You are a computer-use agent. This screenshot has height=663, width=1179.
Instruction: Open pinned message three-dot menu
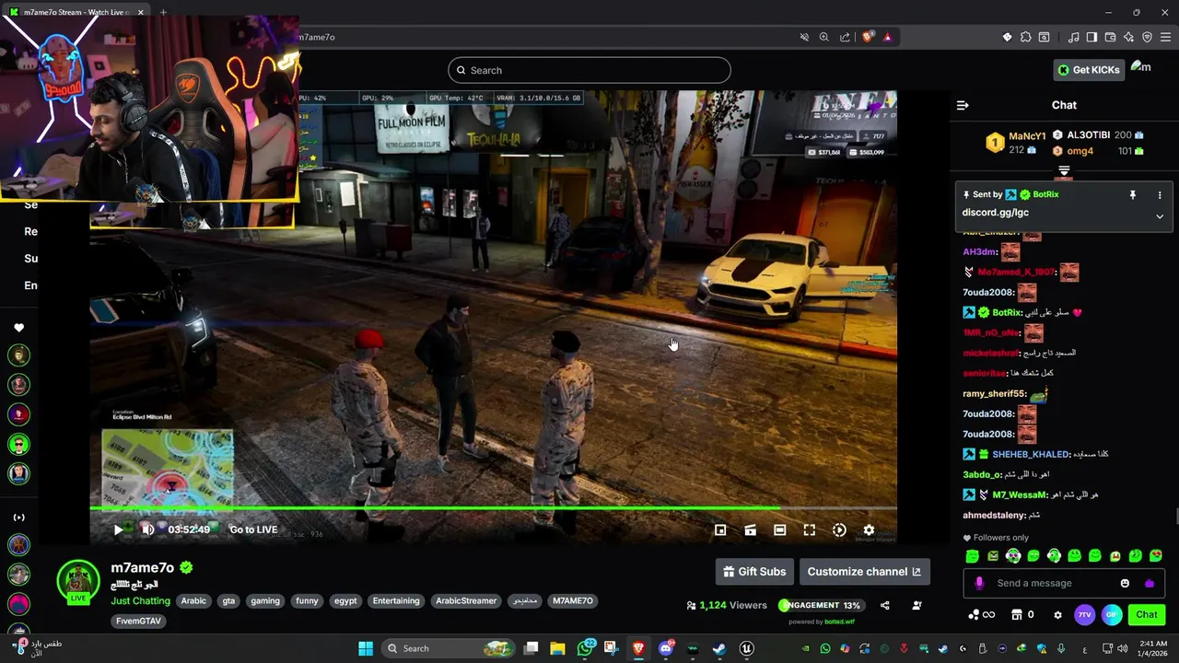[x=1160, y=195]
